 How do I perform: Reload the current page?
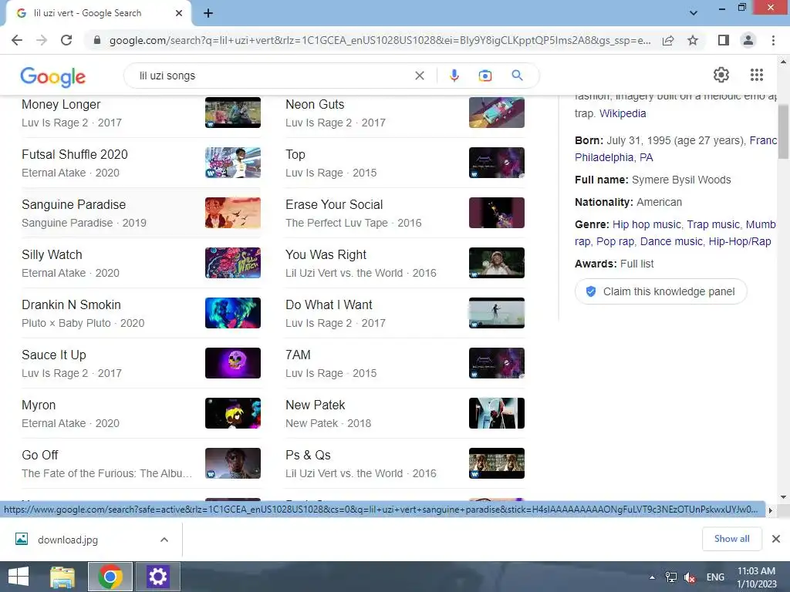tap(66, 40)
